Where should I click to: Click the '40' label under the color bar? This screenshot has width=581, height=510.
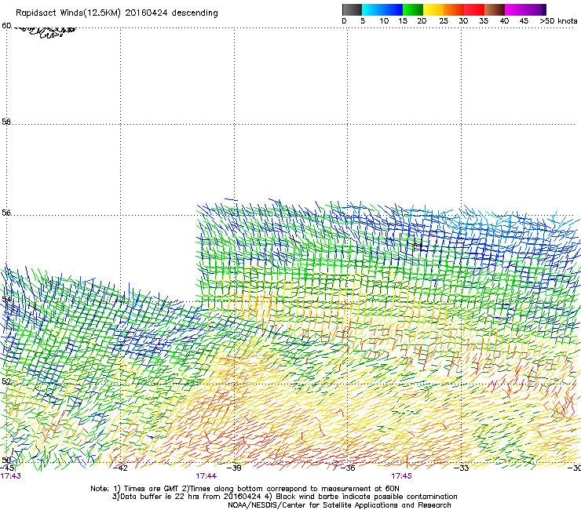click(504, 21)
